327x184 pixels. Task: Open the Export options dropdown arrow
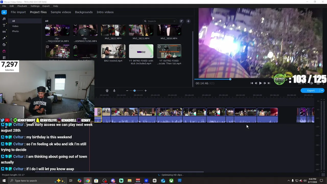click(x=322, y=90)
